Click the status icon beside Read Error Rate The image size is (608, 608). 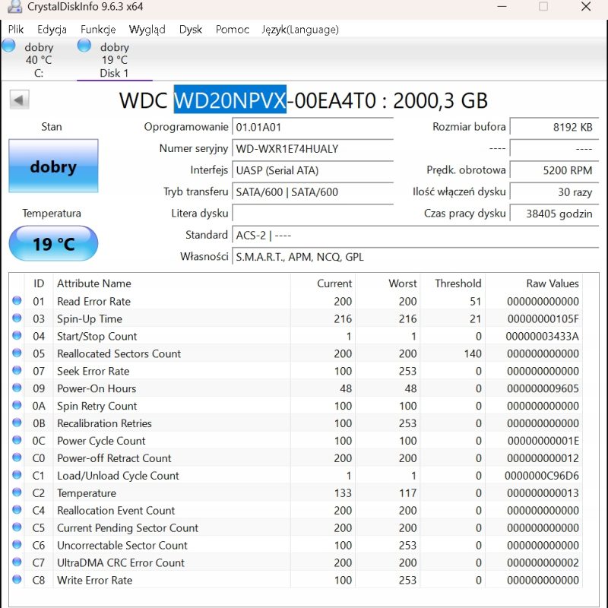click(17, 301)
